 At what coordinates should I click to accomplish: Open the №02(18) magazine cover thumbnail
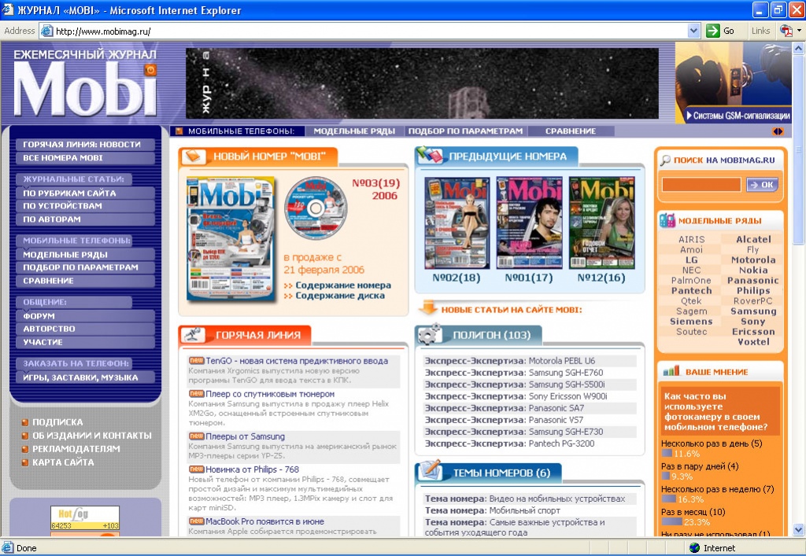457,223
